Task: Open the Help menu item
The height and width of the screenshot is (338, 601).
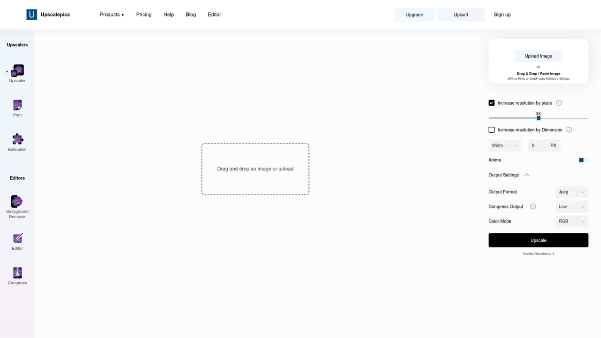Action: 169,15
